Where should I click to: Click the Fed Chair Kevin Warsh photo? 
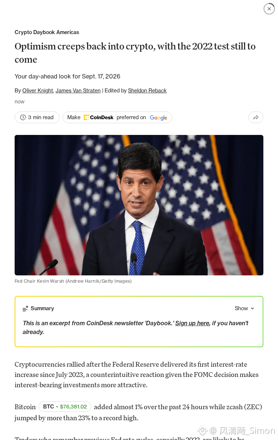point(139,205)
